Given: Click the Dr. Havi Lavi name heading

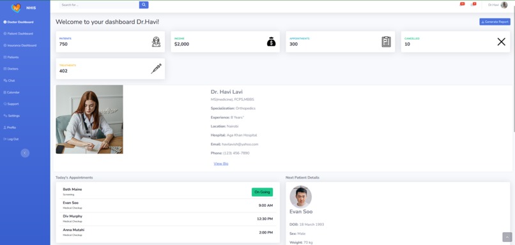Looking at the screenshot, I should (227, 92).
